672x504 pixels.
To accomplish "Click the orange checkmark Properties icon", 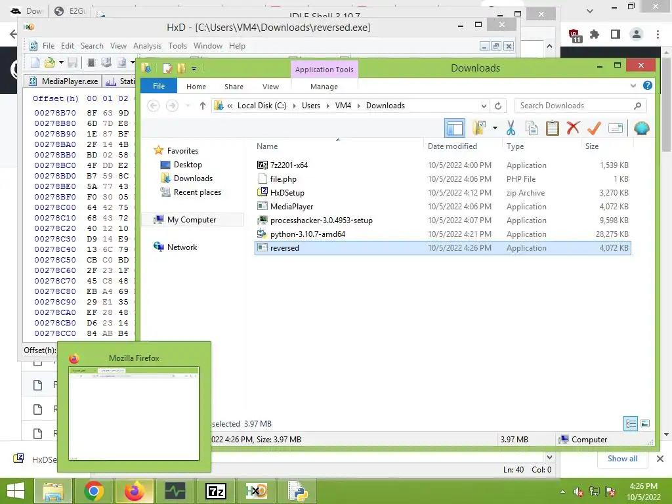I will tap(594, 128).
